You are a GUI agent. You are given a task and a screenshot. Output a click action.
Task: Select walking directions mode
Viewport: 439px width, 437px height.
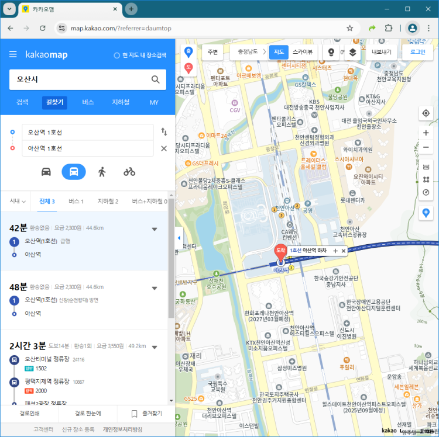(102, 172)
